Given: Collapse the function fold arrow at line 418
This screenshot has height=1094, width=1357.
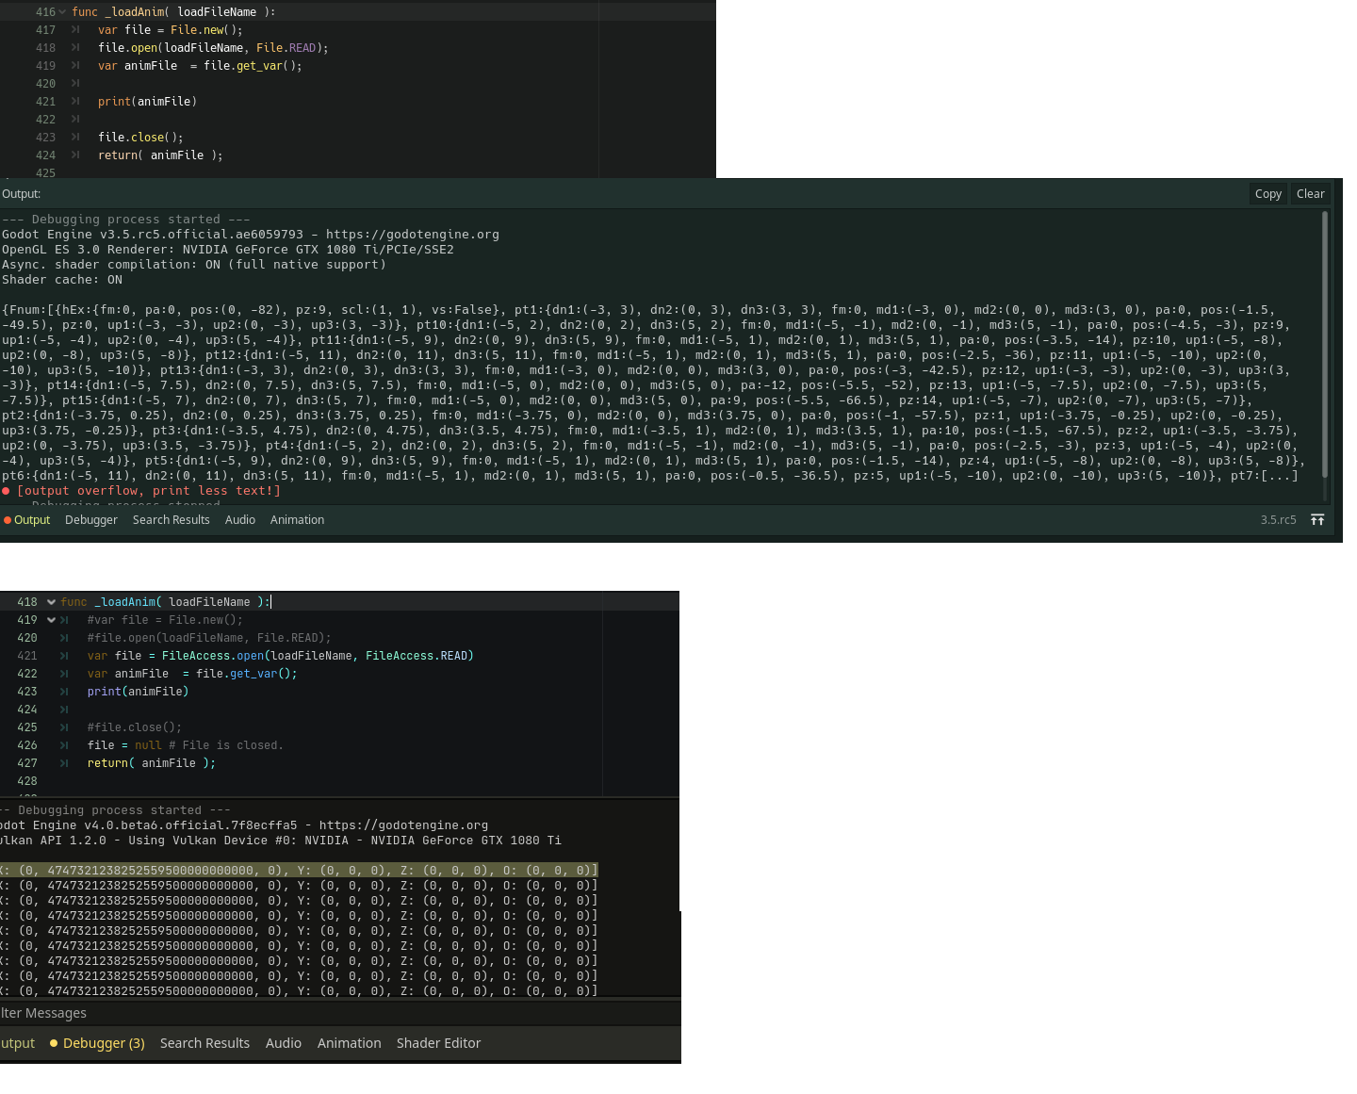Looking at the screenshot, I should pyautogui.click(x=50, y=601).
